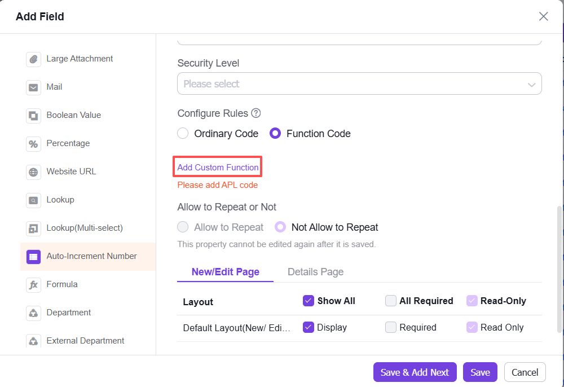The width and height of the screenshot is (564, 387).
Task: Click the Default Layout(New/ Edi… row label
Action: [236, 328]
